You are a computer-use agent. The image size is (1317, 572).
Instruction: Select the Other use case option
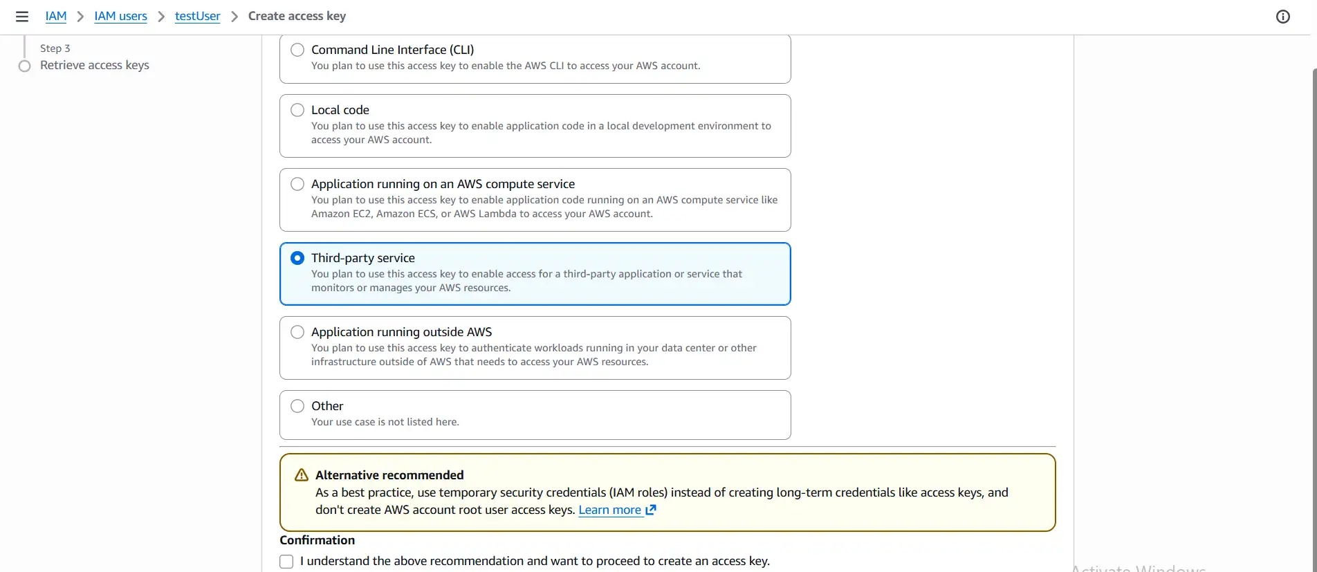(x=297, y=406)
